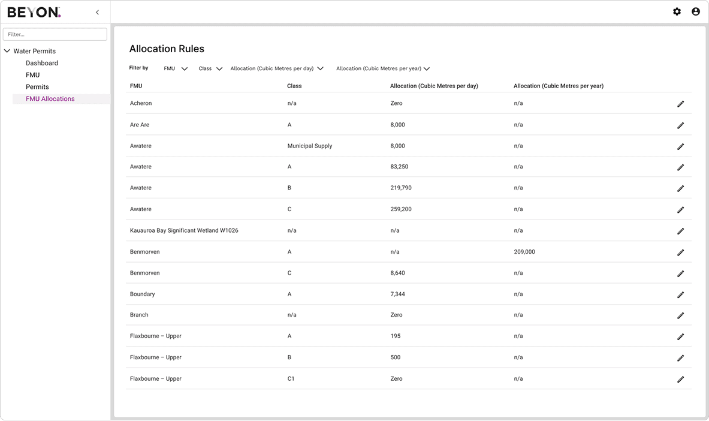Go to Dashboard in the sidebar
This screenshot has width=709, height=421.
(41, 63)
